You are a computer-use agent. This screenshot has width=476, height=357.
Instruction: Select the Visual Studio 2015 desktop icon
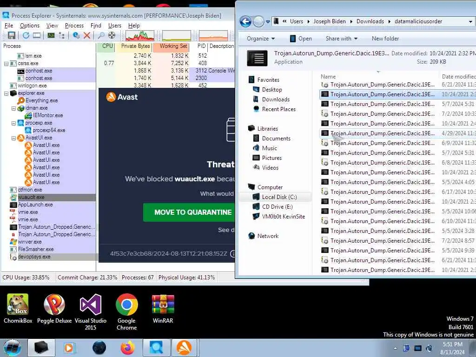(91, 312)
